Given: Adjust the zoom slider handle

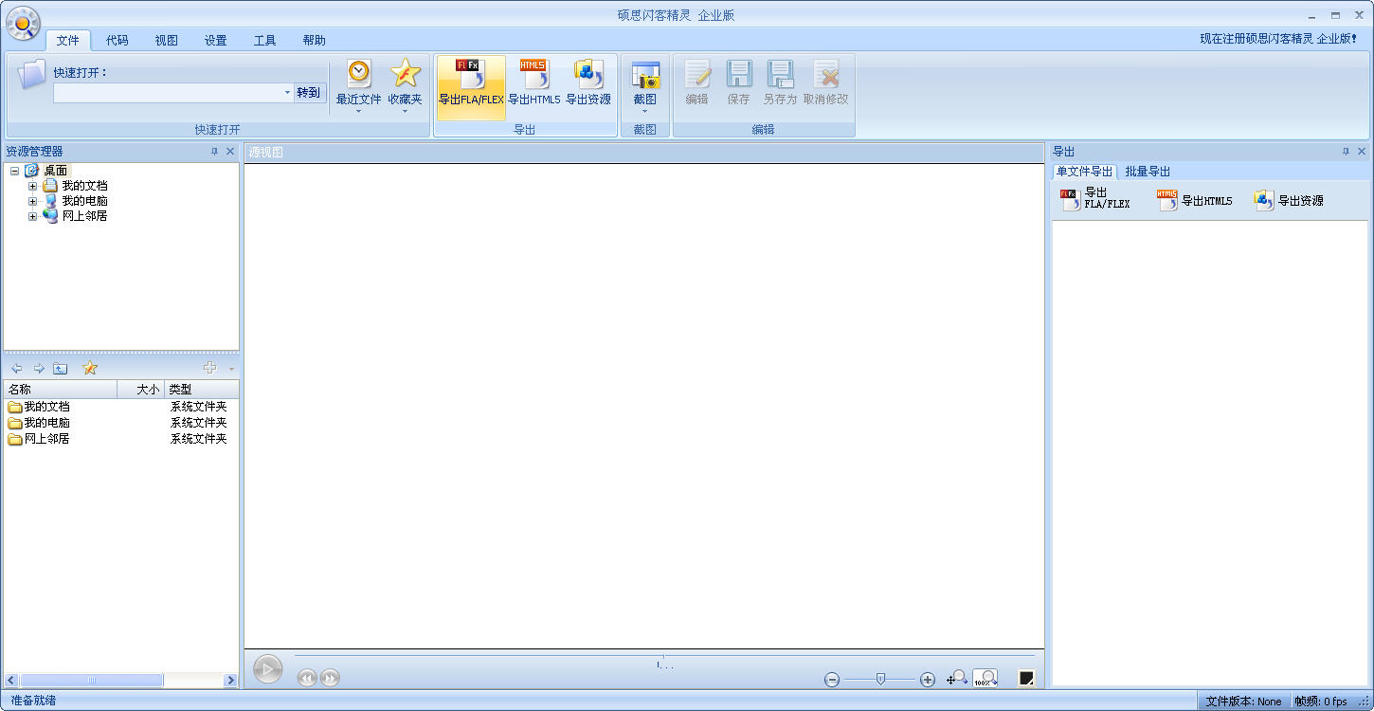Looking at the screenshot, I should 880,679.
